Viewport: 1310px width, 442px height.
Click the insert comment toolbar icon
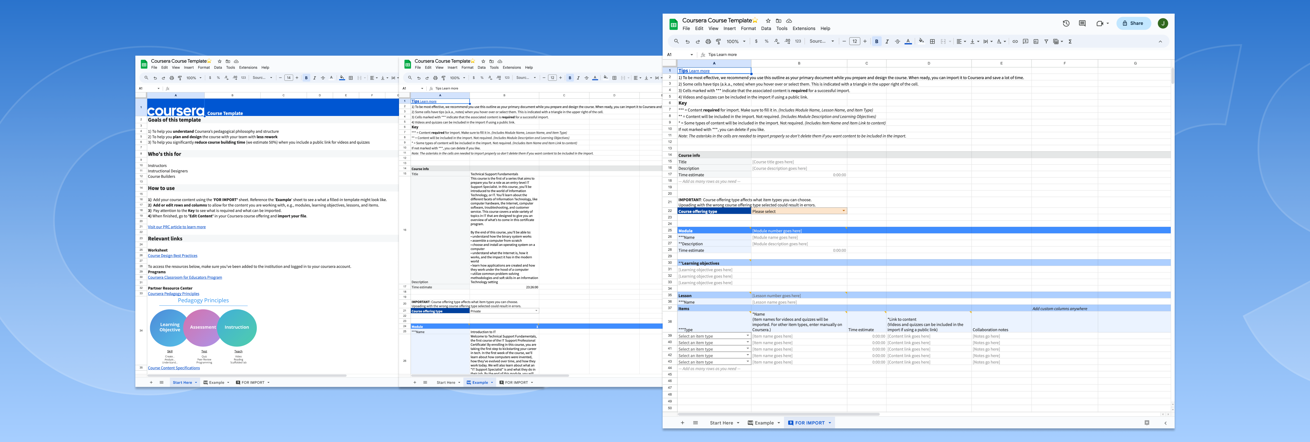1025,42
